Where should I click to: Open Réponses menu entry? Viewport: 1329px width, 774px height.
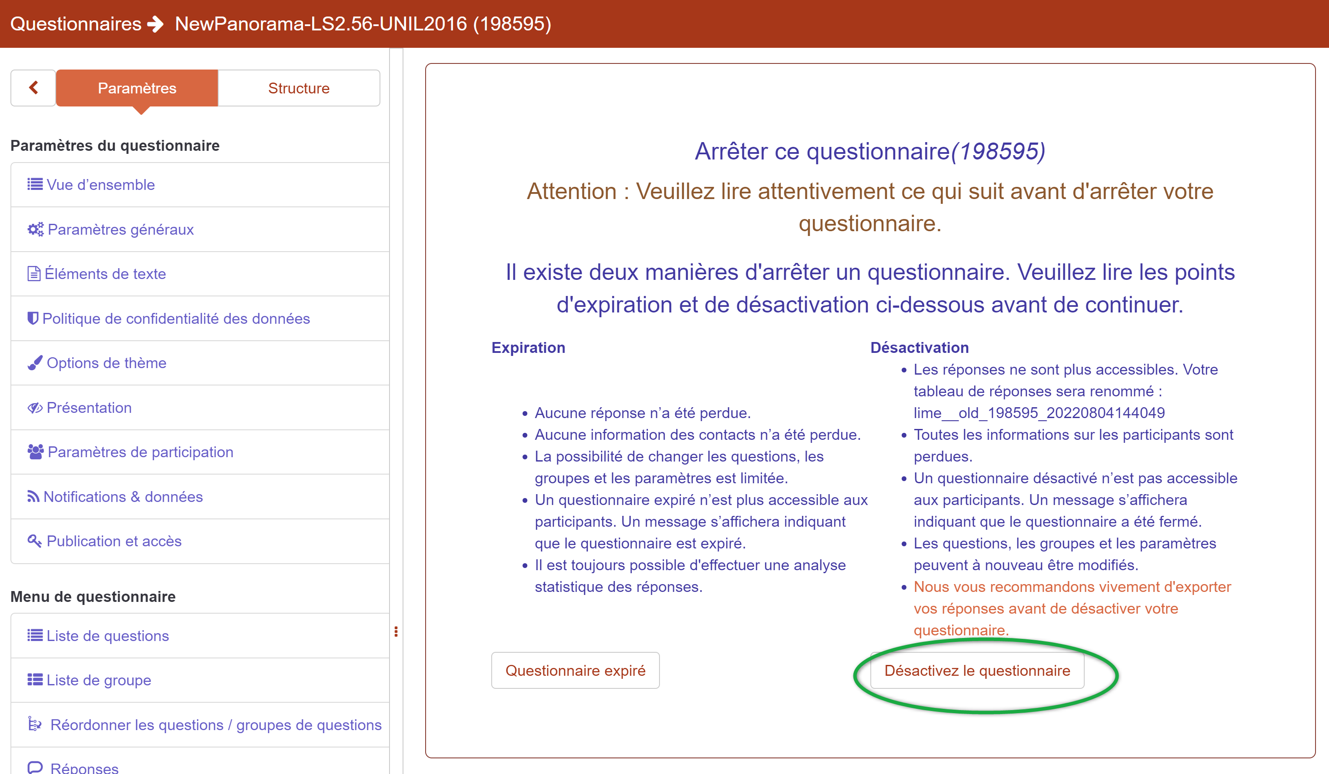pos(84,767)
